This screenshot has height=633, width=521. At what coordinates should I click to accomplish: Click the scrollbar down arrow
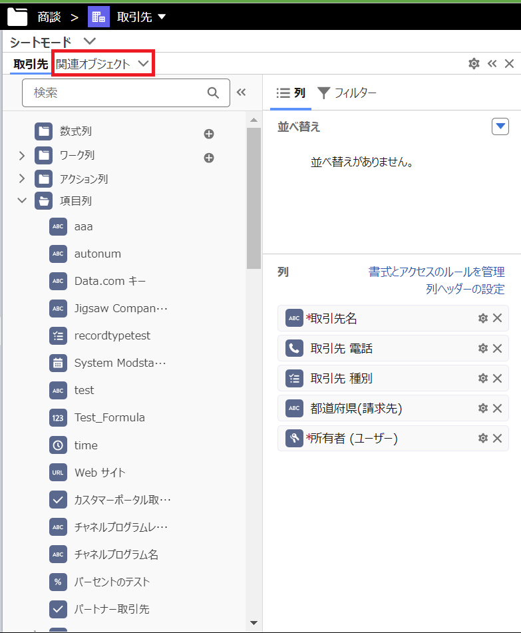tap(254, 623)
